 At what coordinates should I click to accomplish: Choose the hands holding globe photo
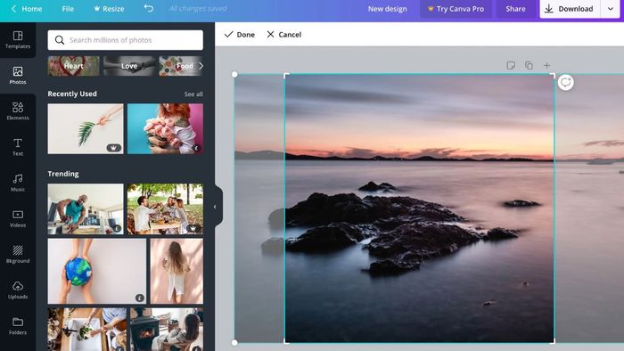[x=96, y=271]
